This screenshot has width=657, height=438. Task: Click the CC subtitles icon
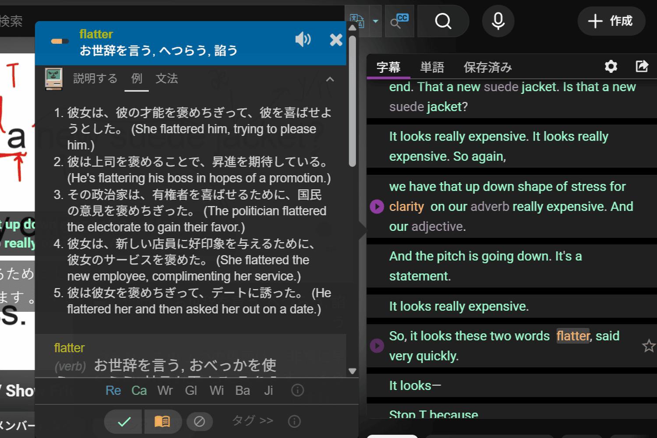(399, 21)
